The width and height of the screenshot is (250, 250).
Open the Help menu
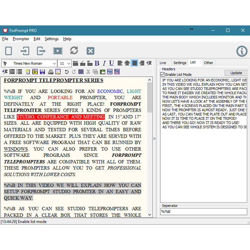[x=67, y=39]
